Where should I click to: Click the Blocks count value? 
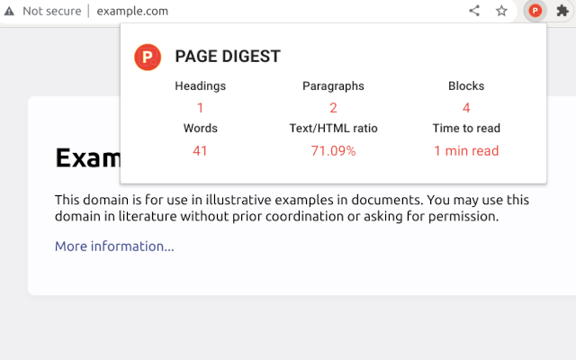click(466, 108)
